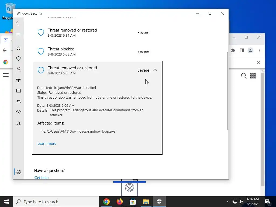
Task: Open Chrome from the taskbar
Action: 106,202
